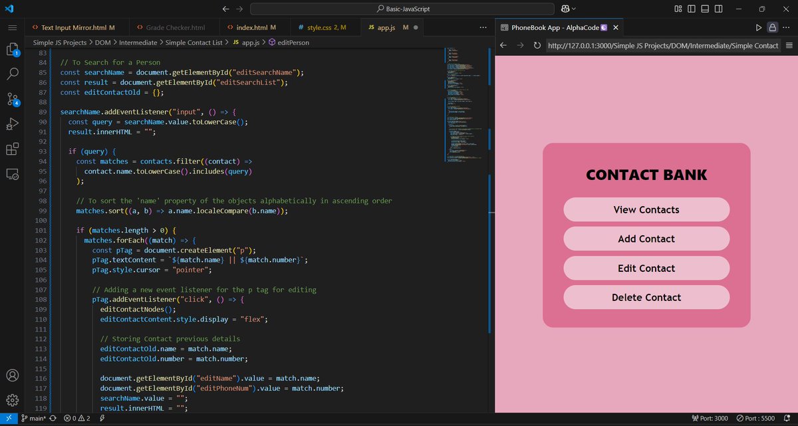Open errors and warnings count
The height and width of the screenshot is (426, 798).
[x=76, y=419]
